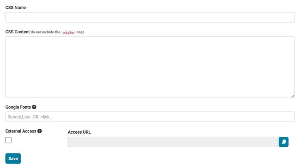
Task: Click the word "tags" after the code snippet
Action: click(81, 32)
